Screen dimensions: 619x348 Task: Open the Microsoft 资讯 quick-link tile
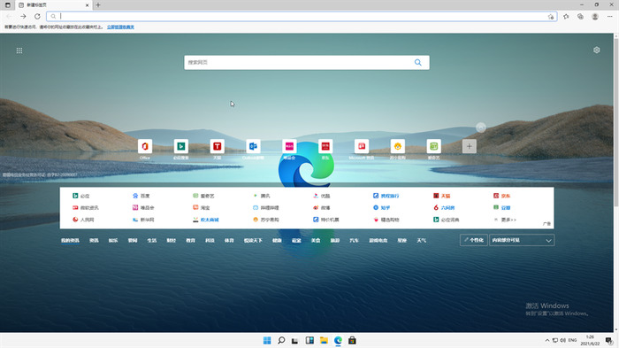pyautogui.click(x=361, y=146)
